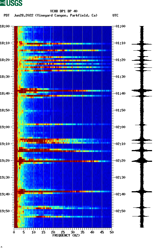Viewport: 154px width, 250px height.
Task: Click the seismogram spike near 01:40 UTC
Action: (x=142, y=90)
